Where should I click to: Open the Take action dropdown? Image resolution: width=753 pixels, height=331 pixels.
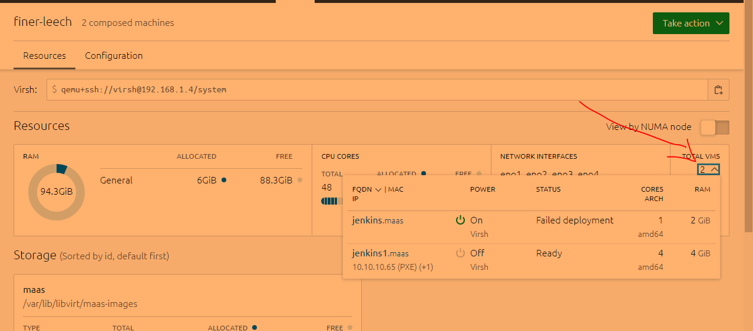[691, 24]
